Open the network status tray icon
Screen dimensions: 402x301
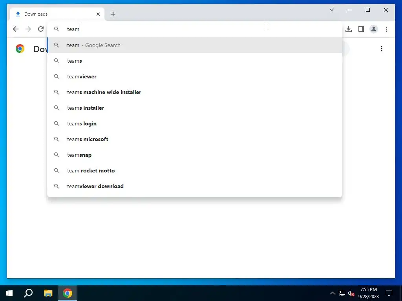342,293
